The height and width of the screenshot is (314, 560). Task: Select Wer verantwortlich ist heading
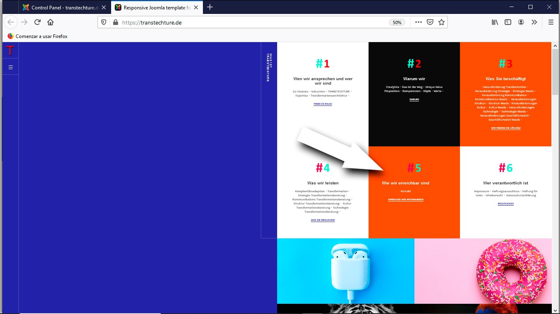[505, 183]
